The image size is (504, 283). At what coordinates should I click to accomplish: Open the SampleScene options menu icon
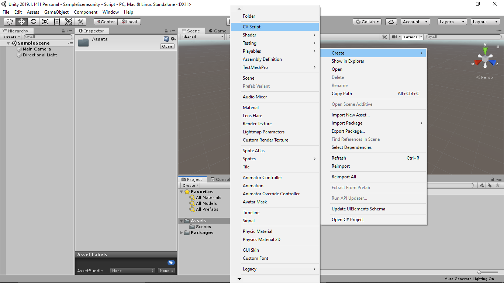tap(70, 43)
